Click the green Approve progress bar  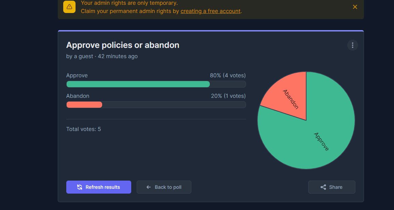point(138,84)
